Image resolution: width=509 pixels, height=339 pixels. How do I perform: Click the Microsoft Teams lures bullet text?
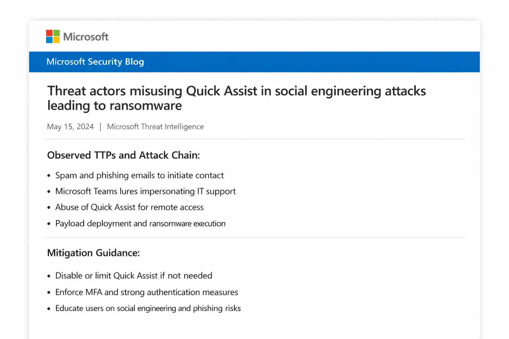[x=145, y=191]
